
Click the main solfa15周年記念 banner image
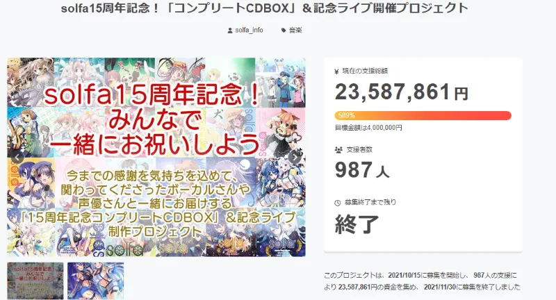click(156, 157)
